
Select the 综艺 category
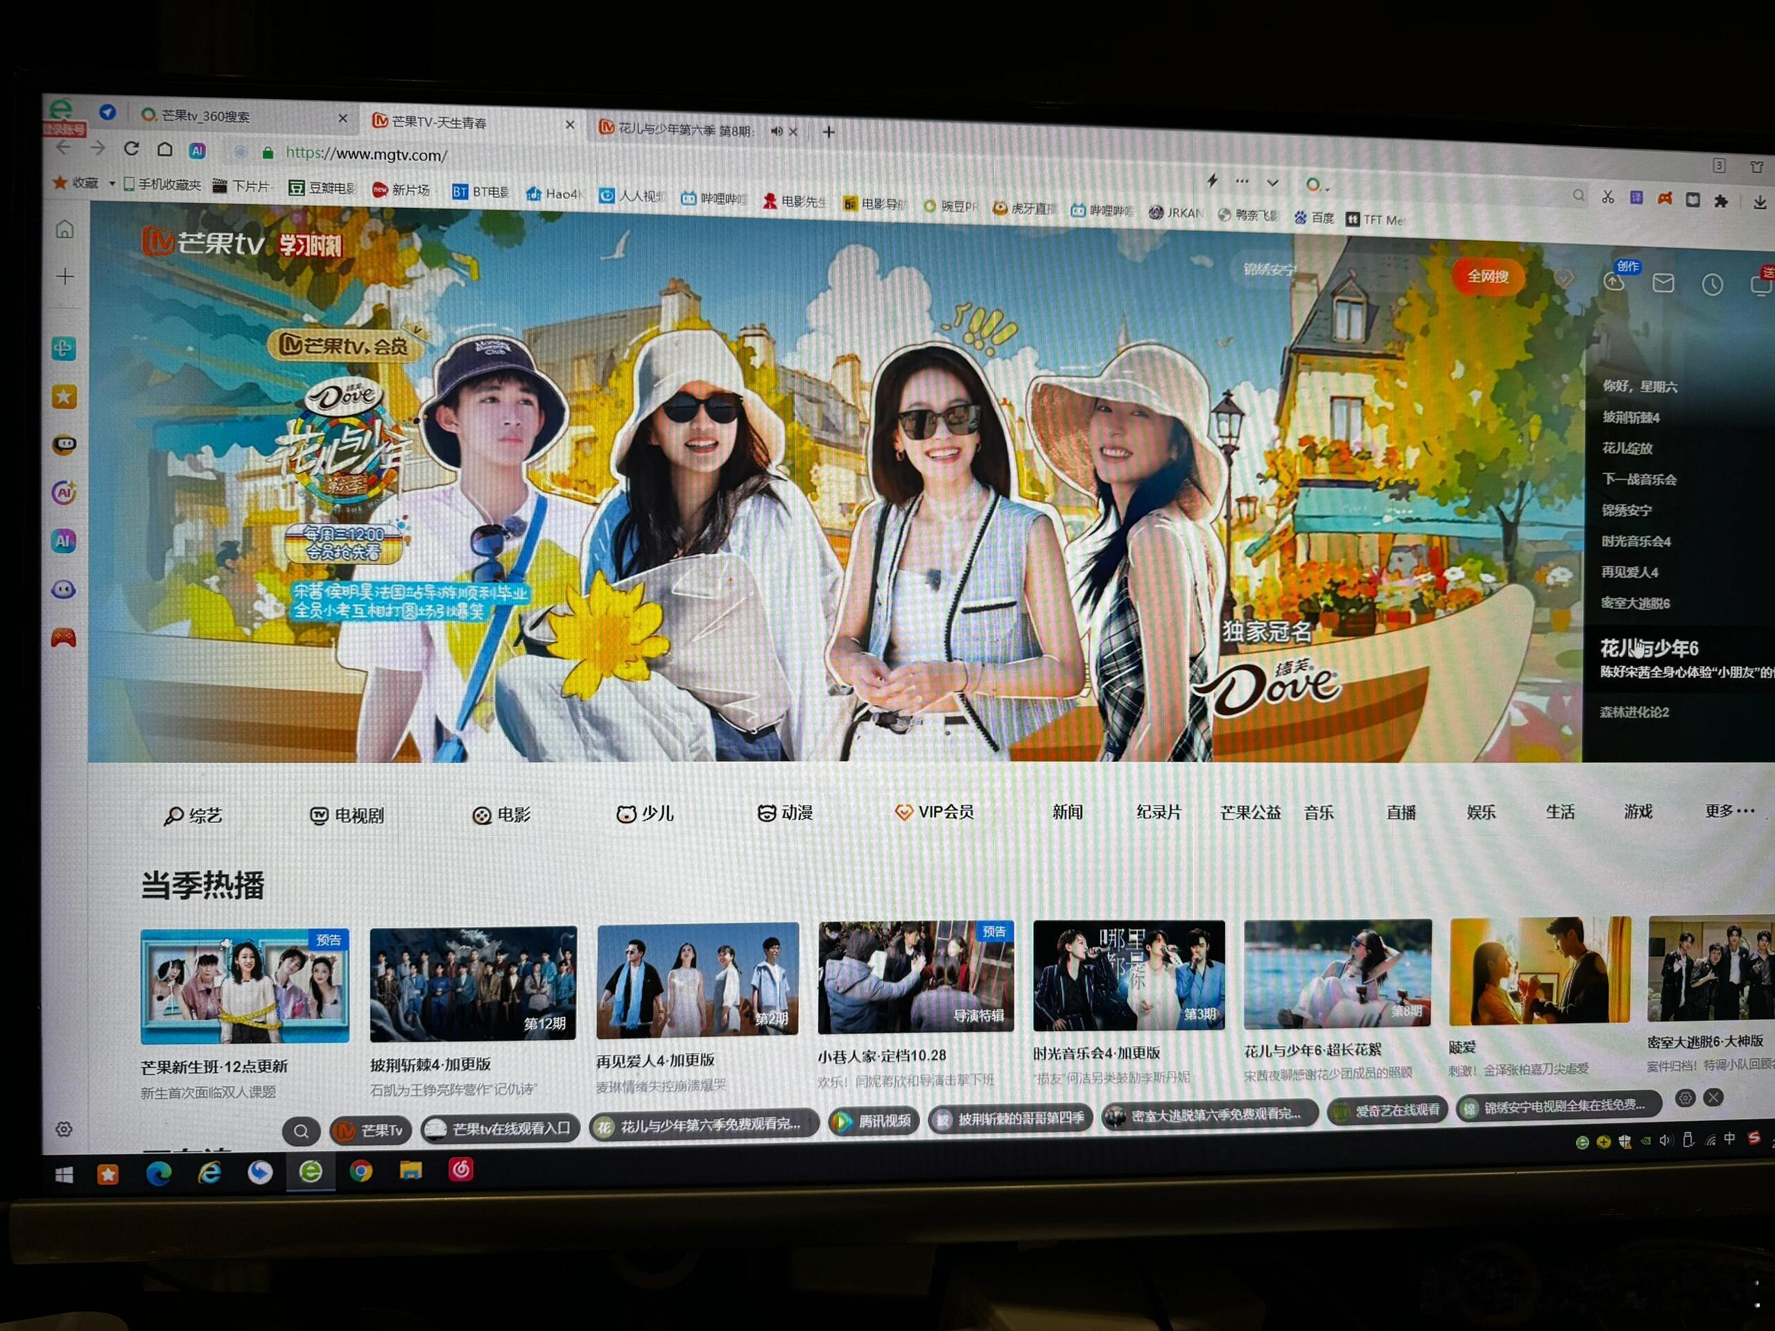tap(193, 815)
